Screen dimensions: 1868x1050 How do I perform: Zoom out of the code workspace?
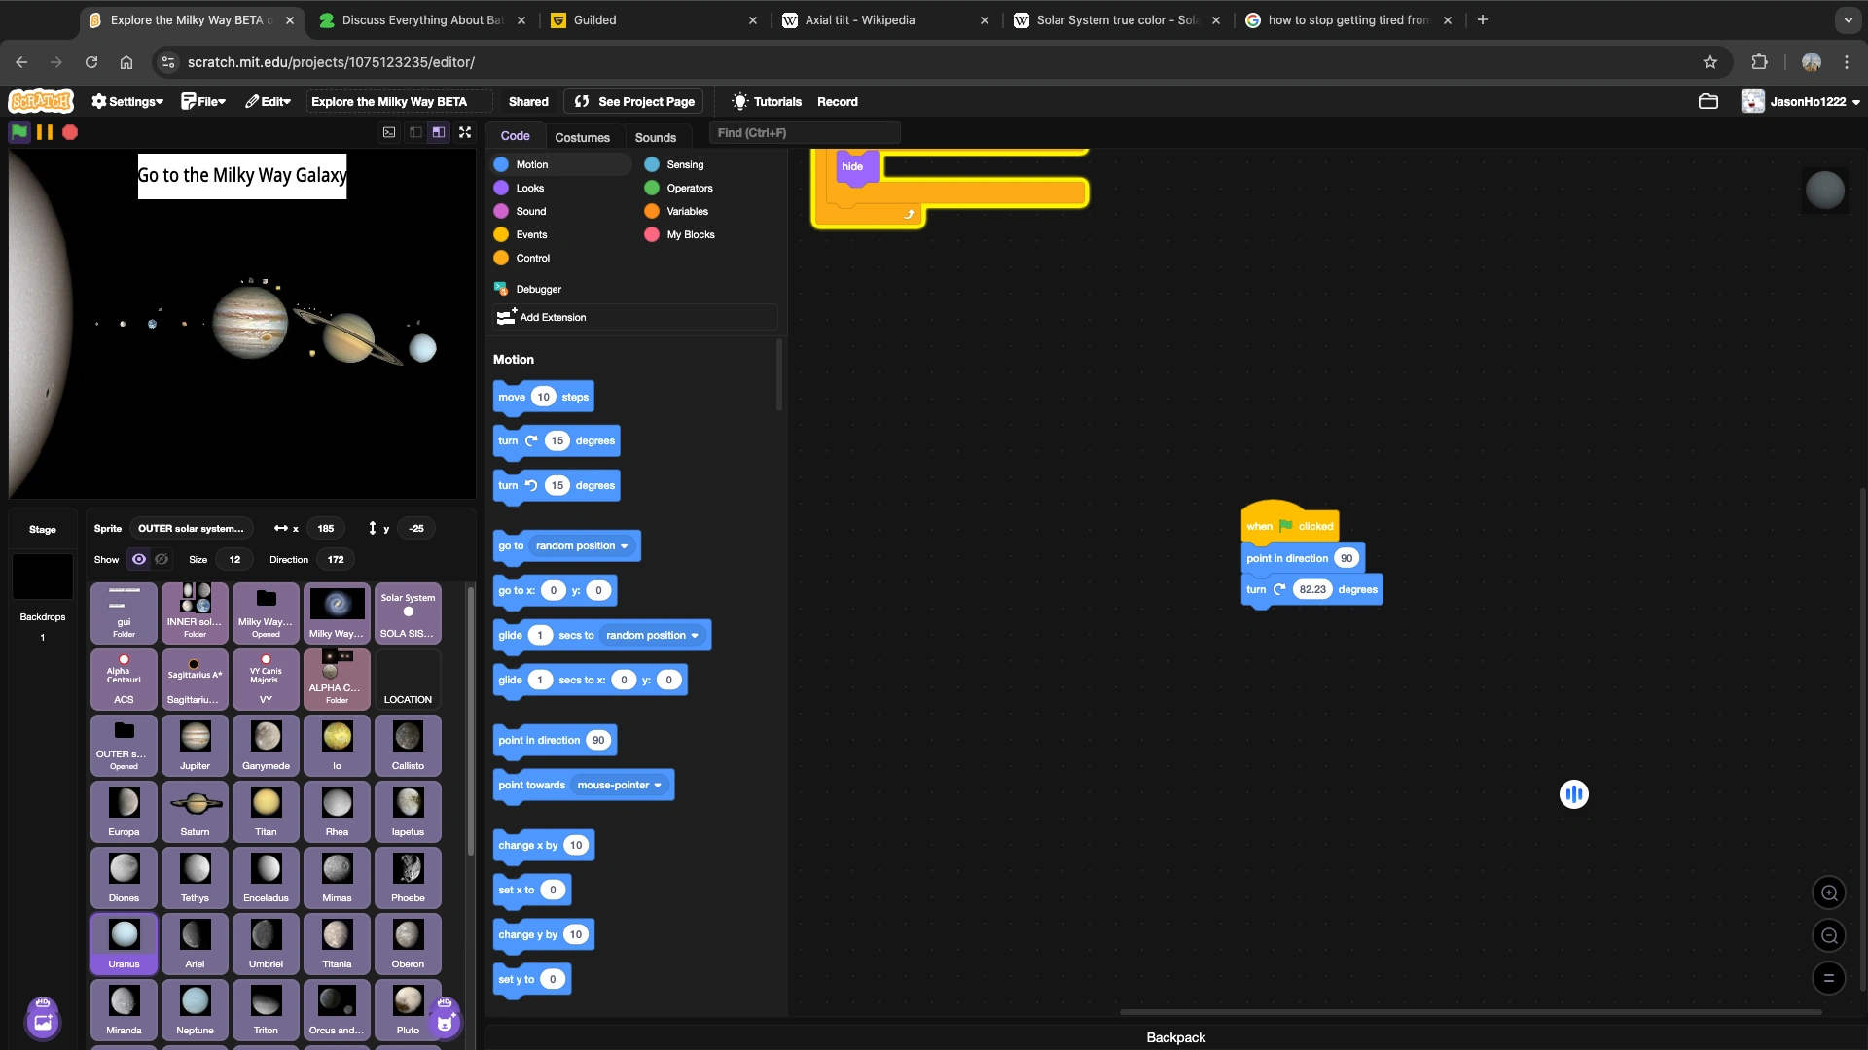pyautogui.click(x=1829, y=935)
